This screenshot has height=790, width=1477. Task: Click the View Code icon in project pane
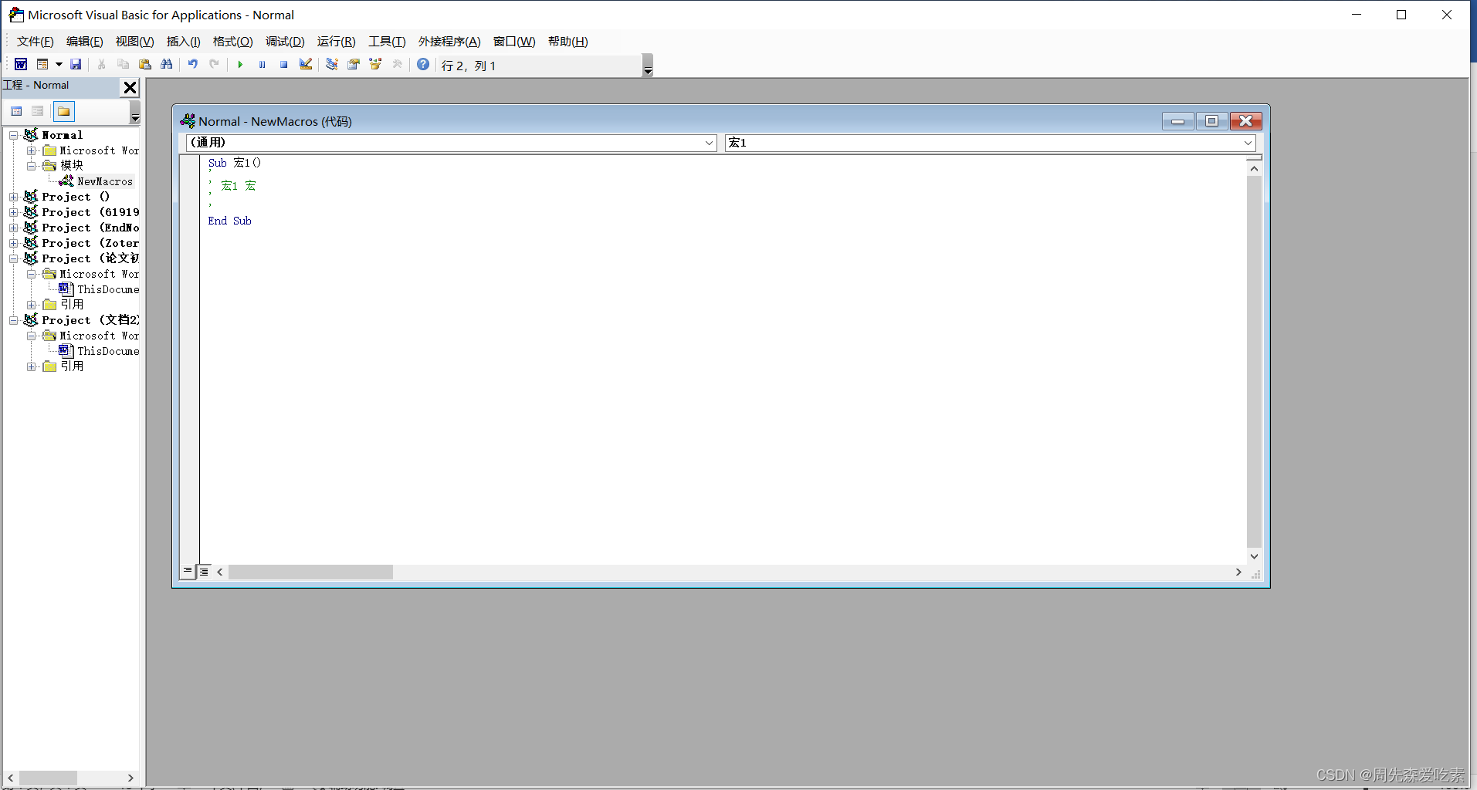pyautogui.click(x=16, y=111)
